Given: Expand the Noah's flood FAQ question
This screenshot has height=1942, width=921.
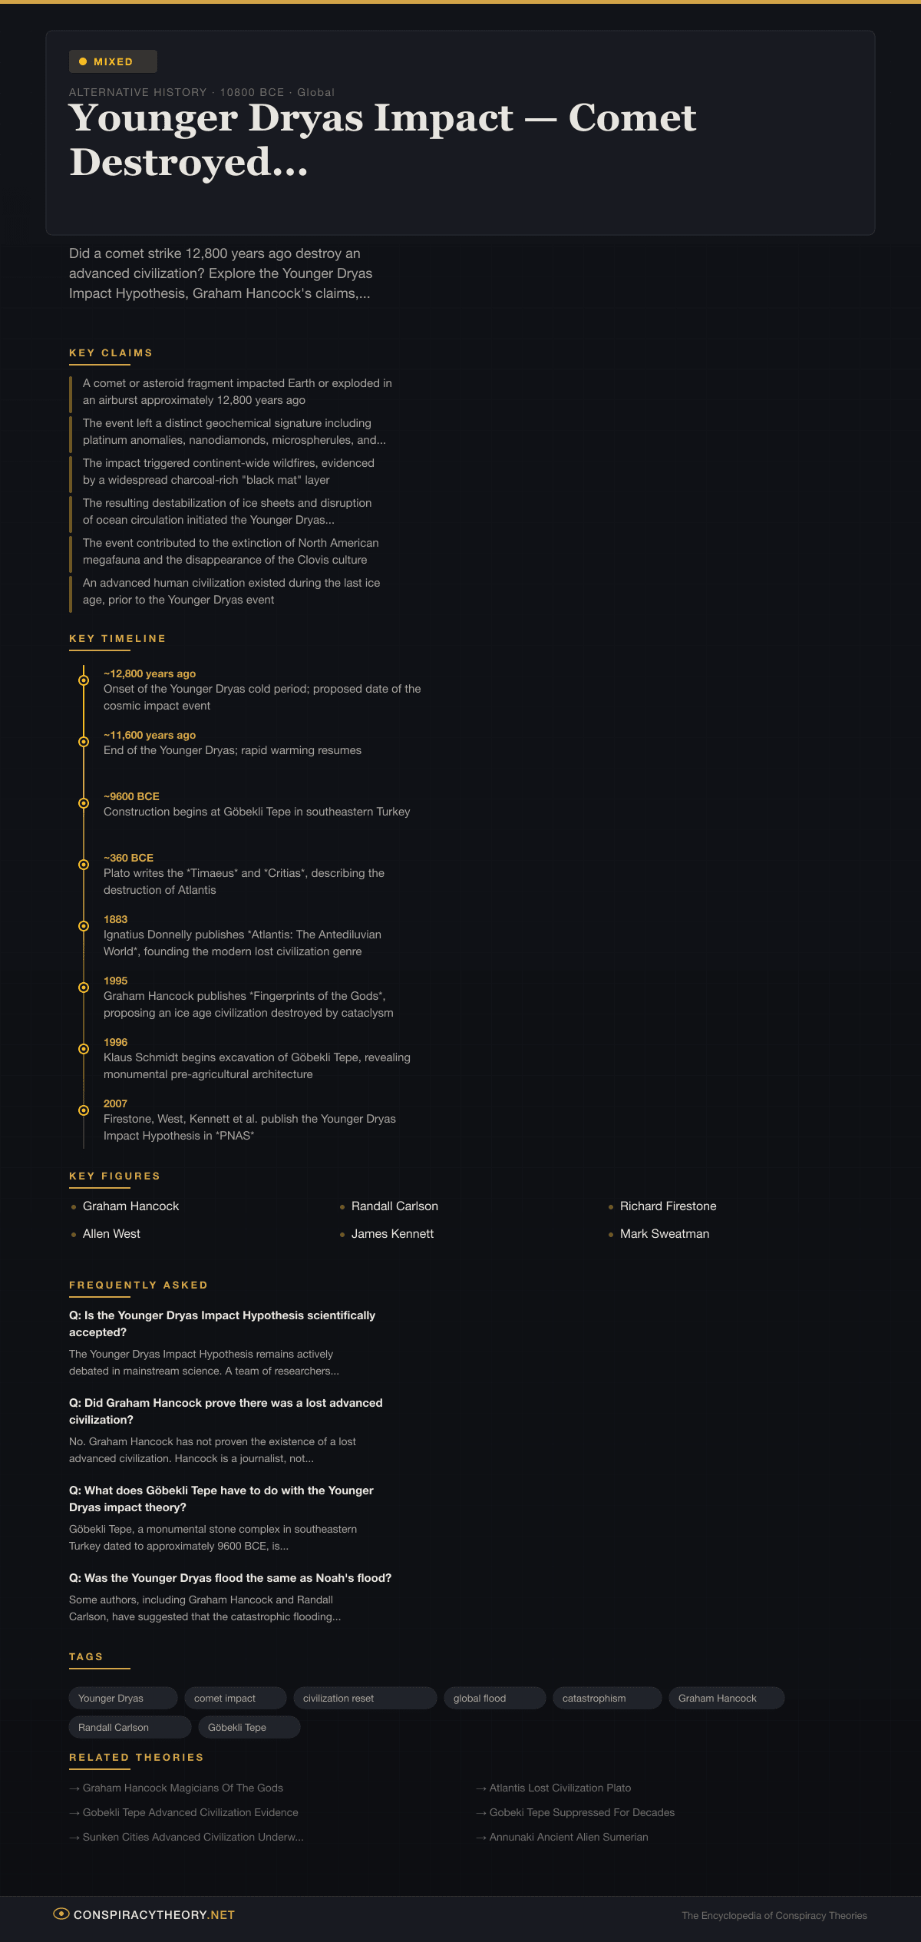Looking at the screenshot, I should [230, 1578].
